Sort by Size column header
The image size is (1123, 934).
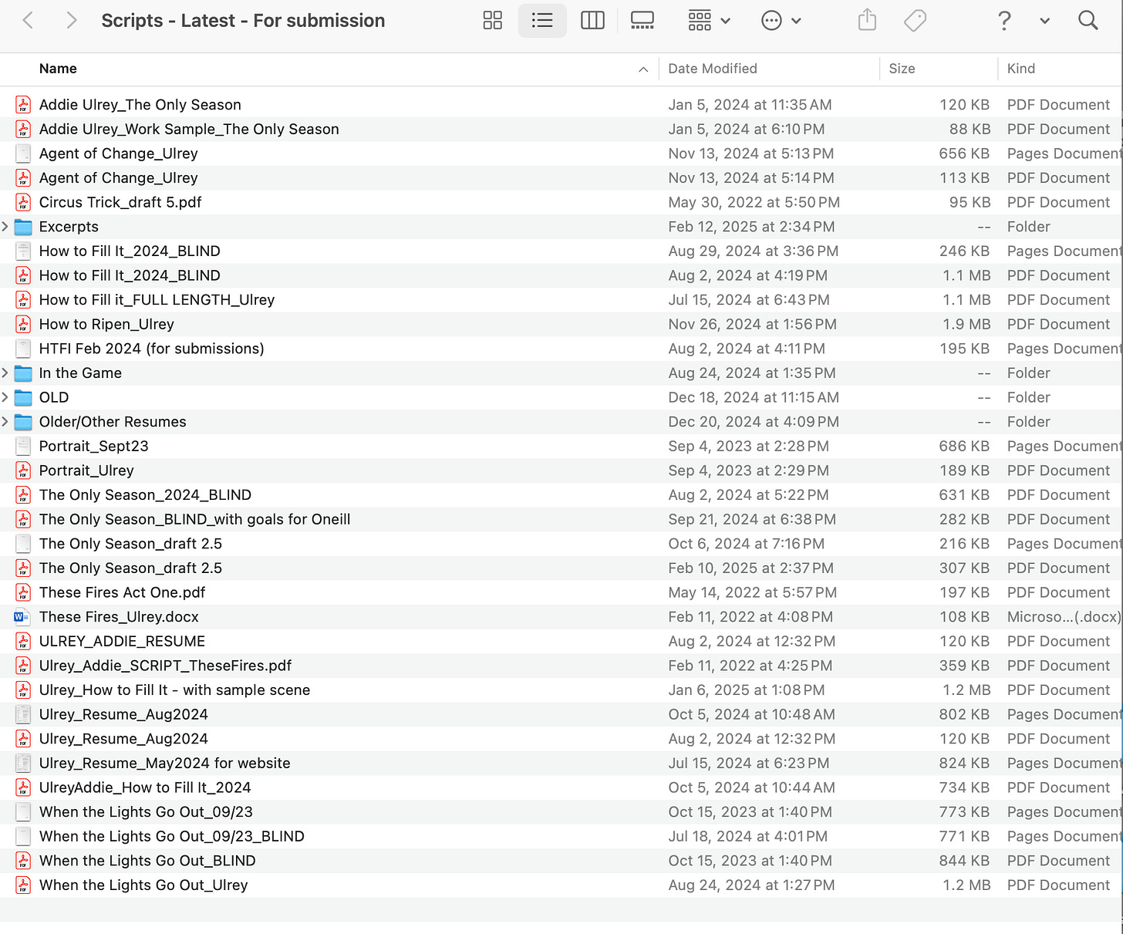click(x=902, y=69)
